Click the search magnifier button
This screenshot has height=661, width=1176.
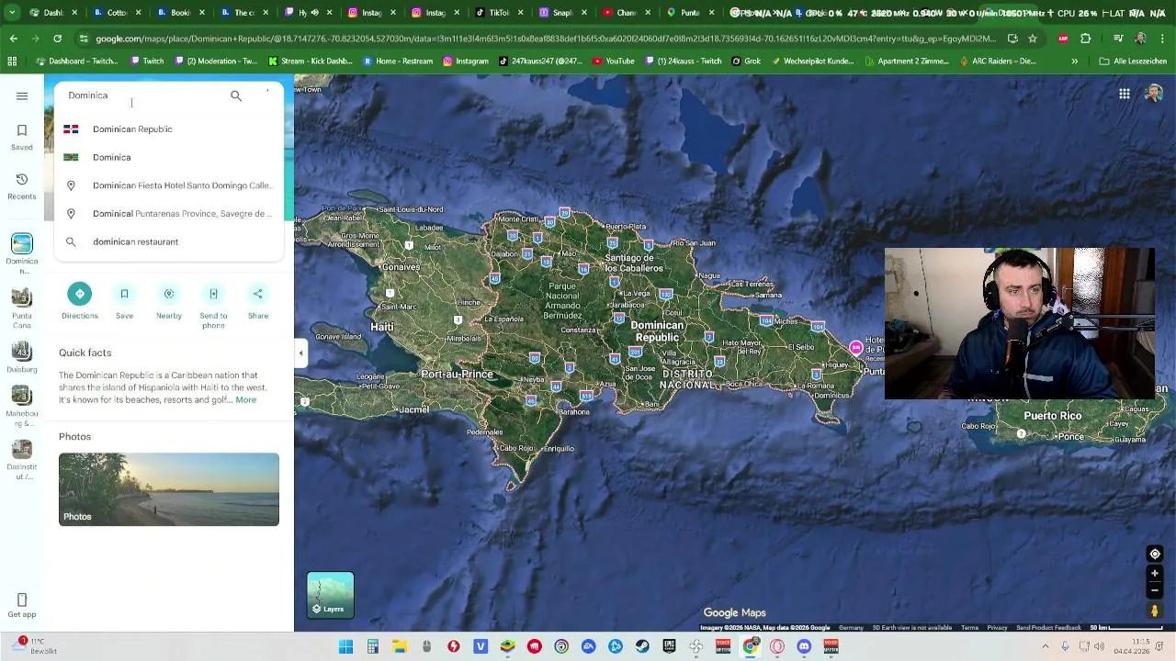(236, 95)
